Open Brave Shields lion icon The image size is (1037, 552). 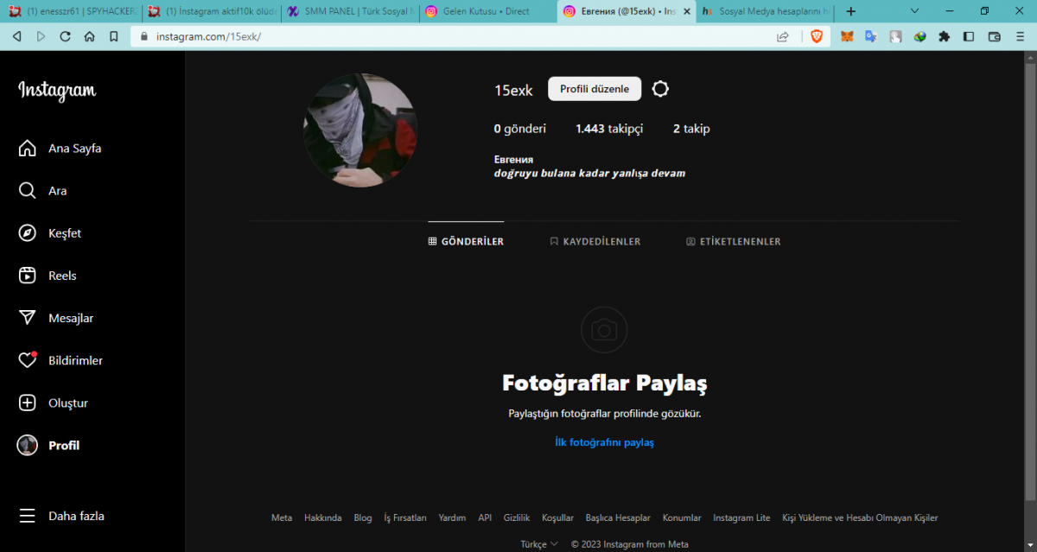(817, 36)
